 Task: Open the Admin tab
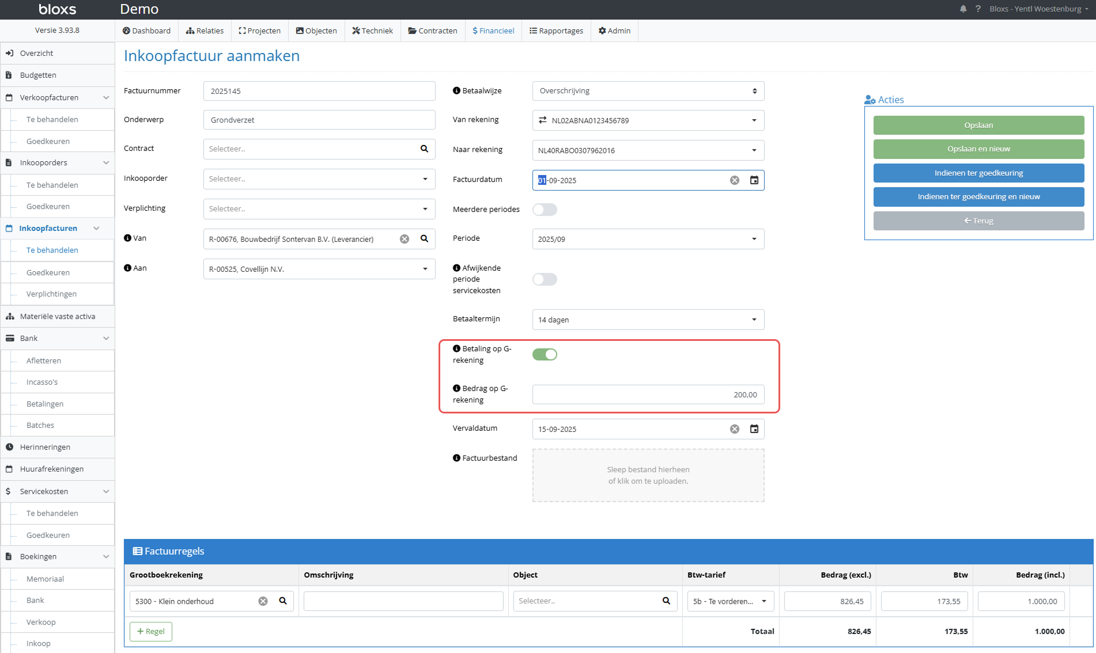pos(614,31)
